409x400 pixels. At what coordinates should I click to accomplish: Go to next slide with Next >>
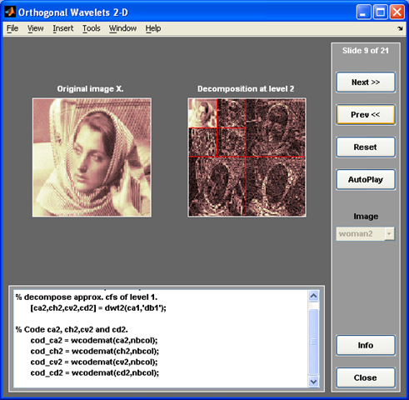pos(366,82)
